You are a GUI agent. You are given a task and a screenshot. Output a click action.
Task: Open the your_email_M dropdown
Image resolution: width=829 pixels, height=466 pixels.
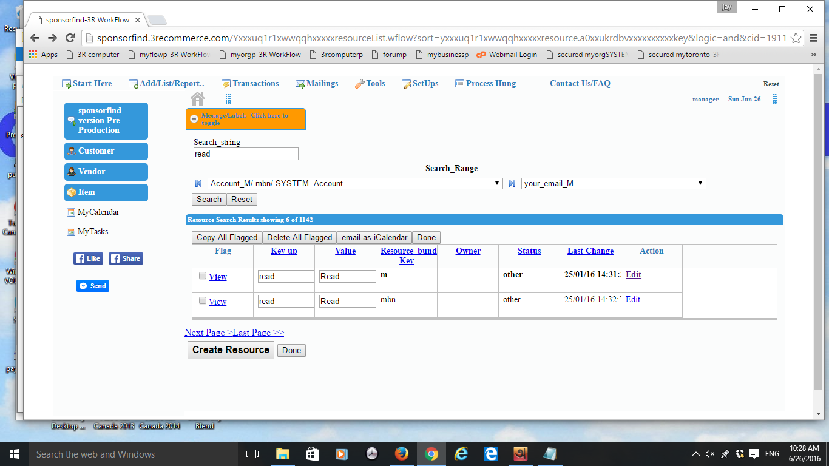click(613, 183)
